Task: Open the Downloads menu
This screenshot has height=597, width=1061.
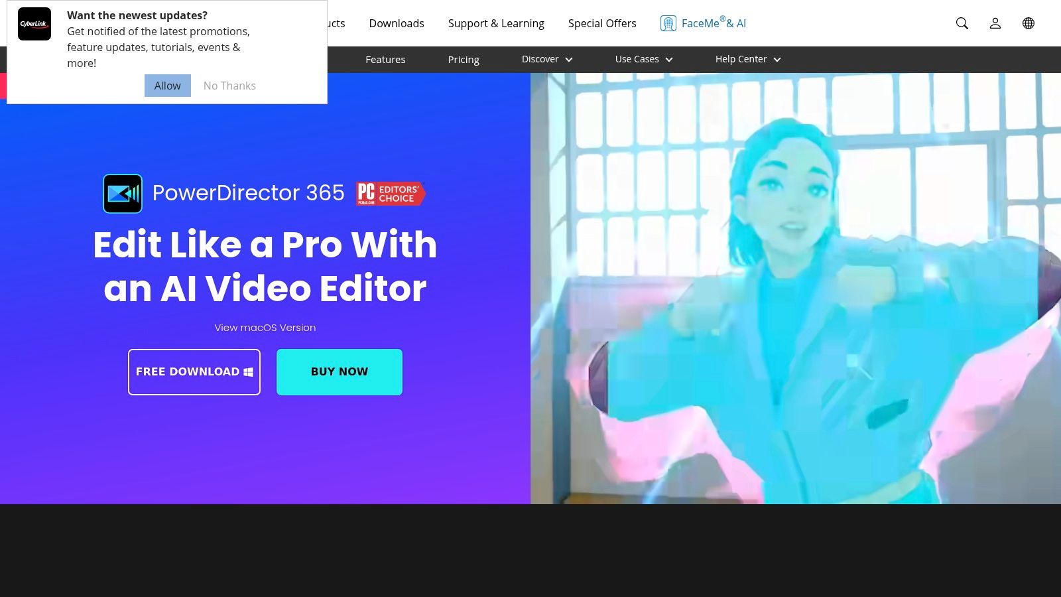Action: (397, 23)
